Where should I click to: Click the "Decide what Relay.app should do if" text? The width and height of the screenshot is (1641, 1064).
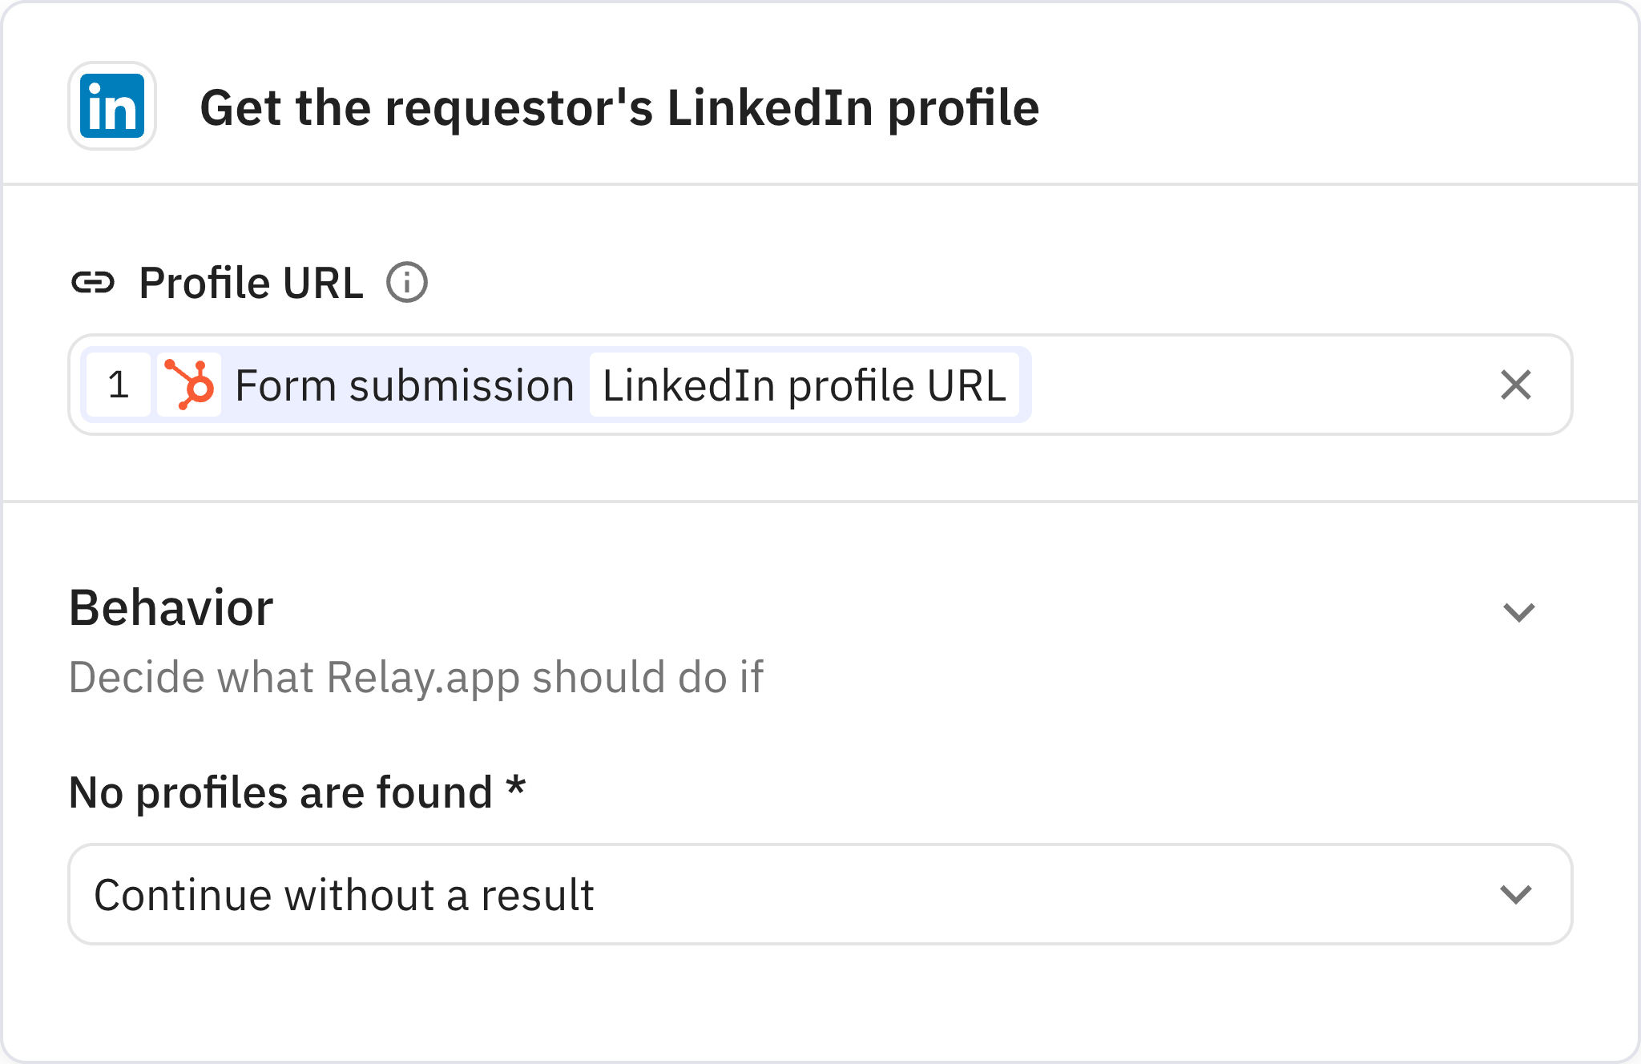coord(417,677)
